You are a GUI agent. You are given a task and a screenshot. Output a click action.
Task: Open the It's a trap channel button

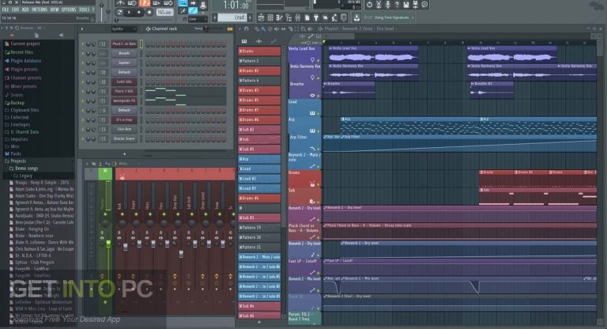pos(124,119)
